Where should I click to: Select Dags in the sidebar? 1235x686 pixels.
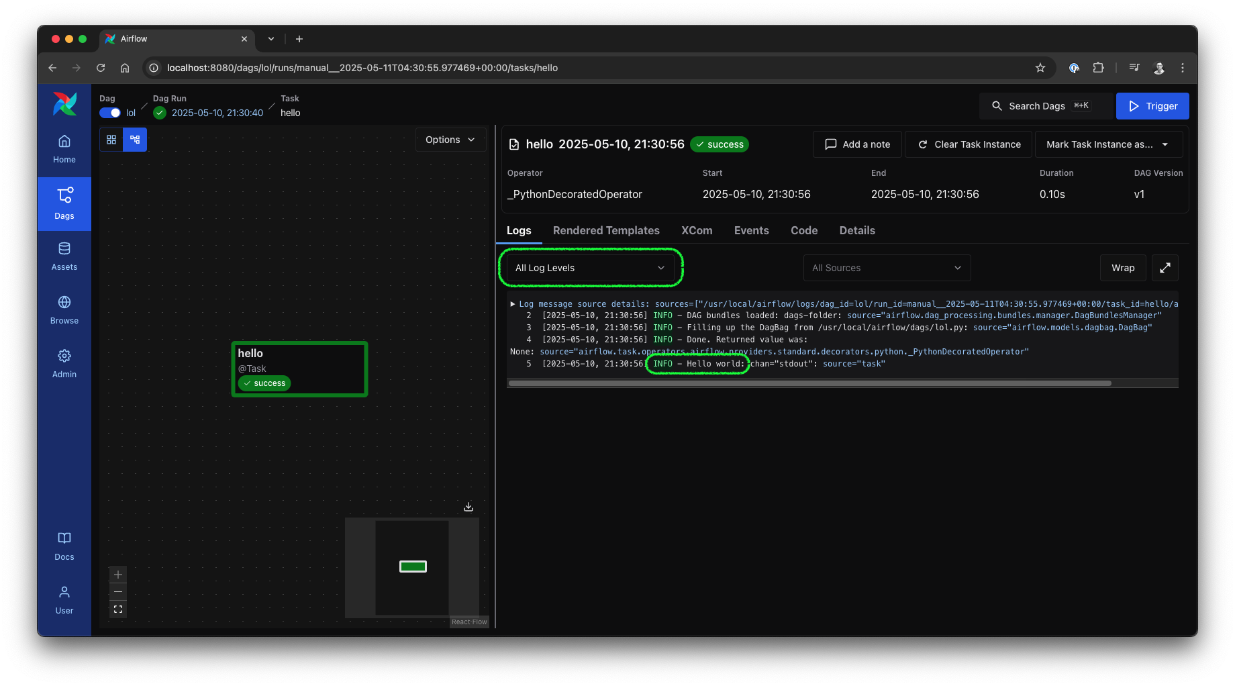coord(64,203)
